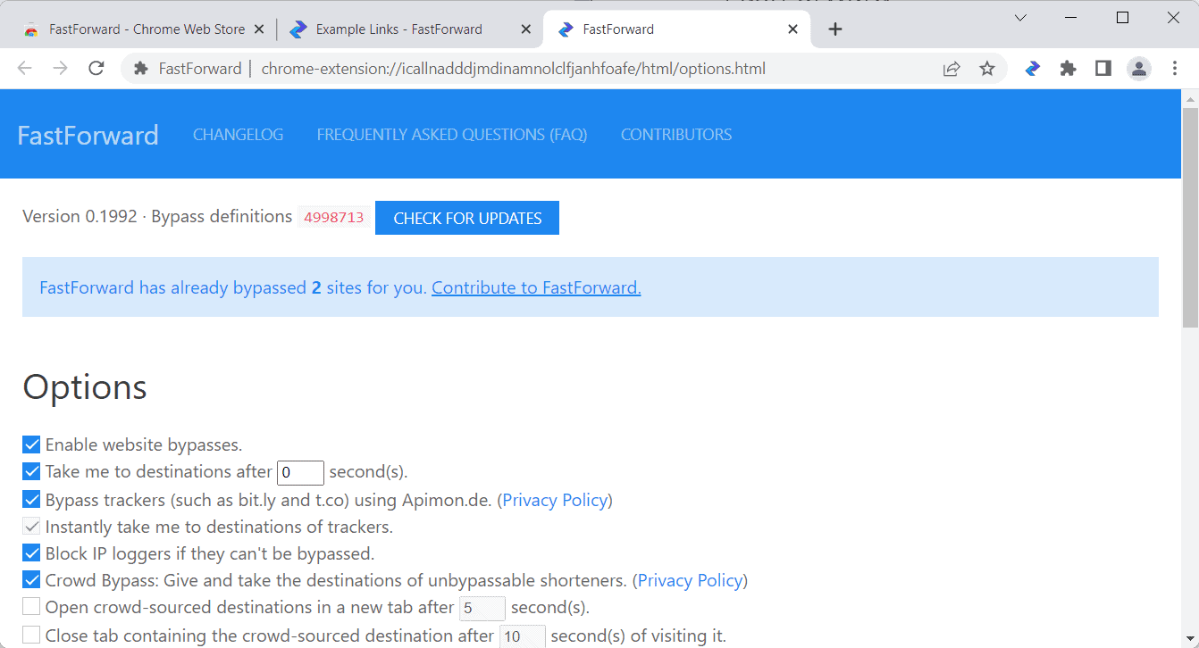Enable open crowd-sourced destinations in new tab

click(x=31, y=607)
